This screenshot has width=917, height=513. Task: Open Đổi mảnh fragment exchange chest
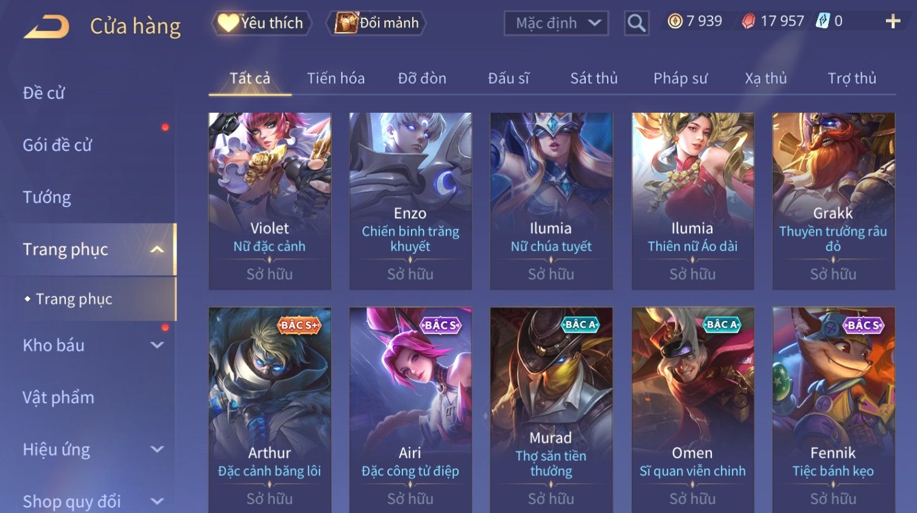tap(377, 23)
